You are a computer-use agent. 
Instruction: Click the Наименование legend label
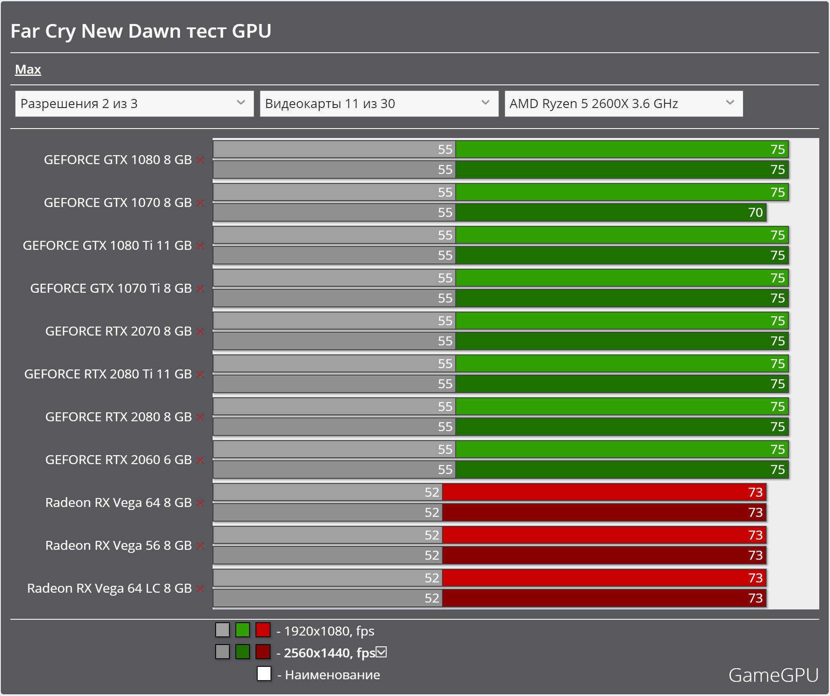(332, 675)
